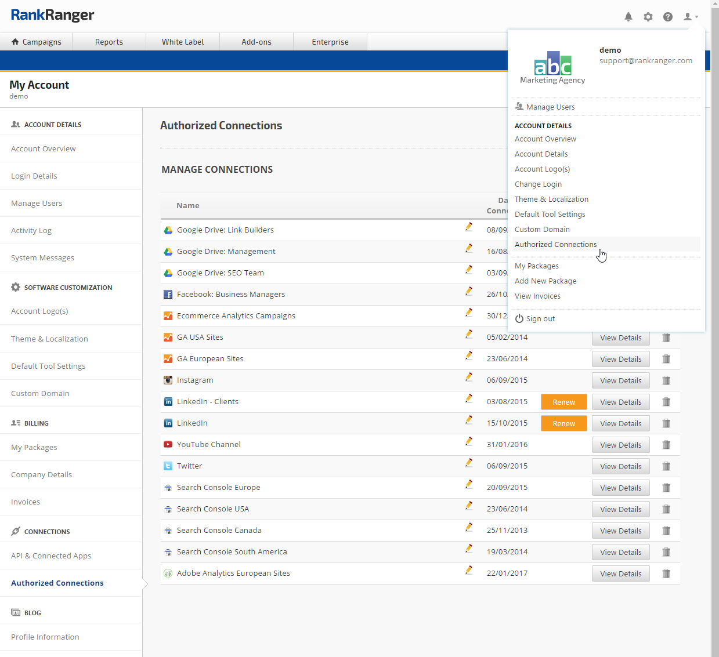This screenshot has height=657, width=719.
Task: Choose Manage Users in the dropdown menu
Action: coord(550,107)
